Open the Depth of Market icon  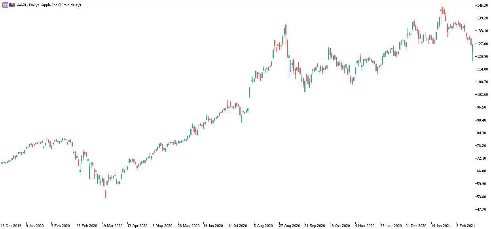point(12,5)
